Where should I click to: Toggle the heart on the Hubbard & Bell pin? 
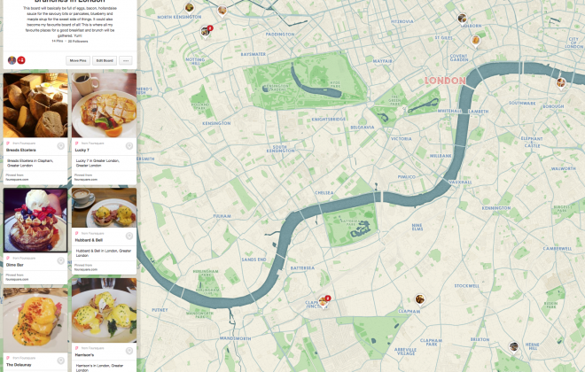(129, 236)
